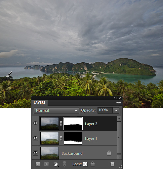Click the link layers chain icon at the bottom
Image resolution: width=163 pixels, height=169 pixels.
(64, 164)
